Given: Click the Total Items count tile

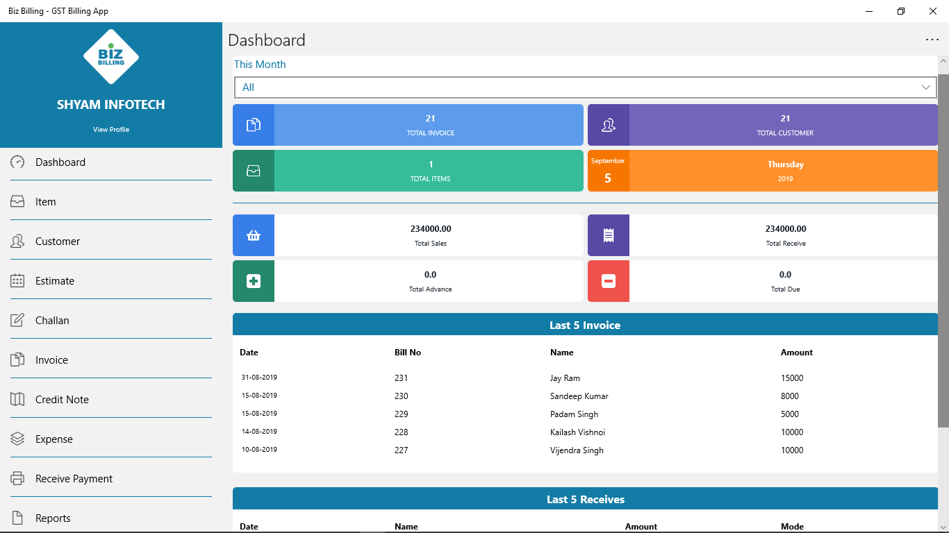Looking at the screenshot, I should point(408,171).
